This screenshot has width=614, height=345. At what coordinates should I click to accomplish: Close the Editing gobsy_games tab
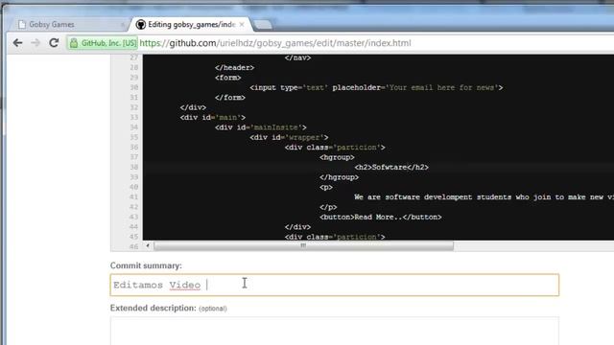[x=242, y=24]
